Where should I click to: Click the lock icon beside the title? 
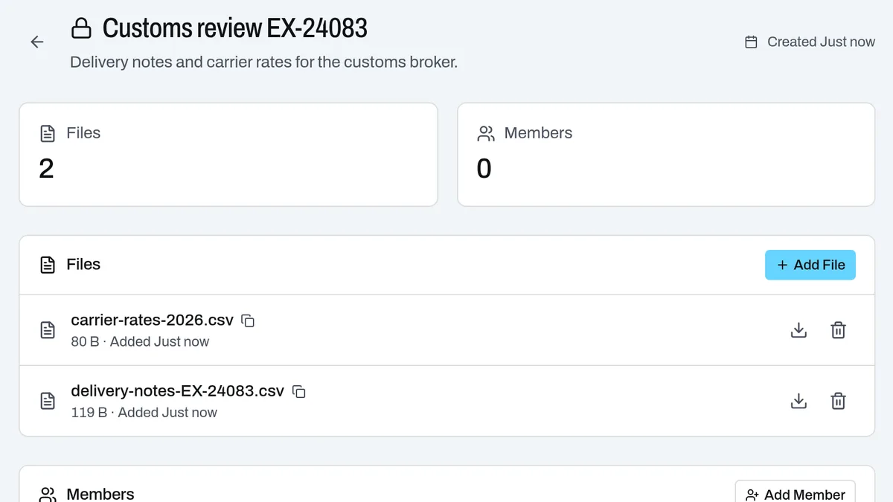(x=81, y=29)
